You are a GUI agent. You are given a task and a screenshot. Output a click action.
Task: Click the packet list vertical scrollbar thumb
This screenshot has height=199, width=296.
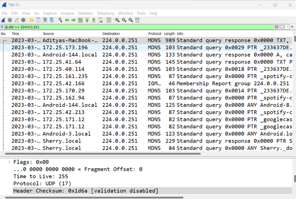pos(295,39)
